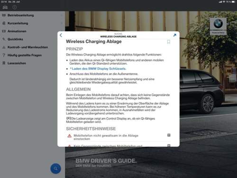The width and height of the screenshot is (237, 178).
Task: Click the PRINZIP section heading
Action: 74,49
